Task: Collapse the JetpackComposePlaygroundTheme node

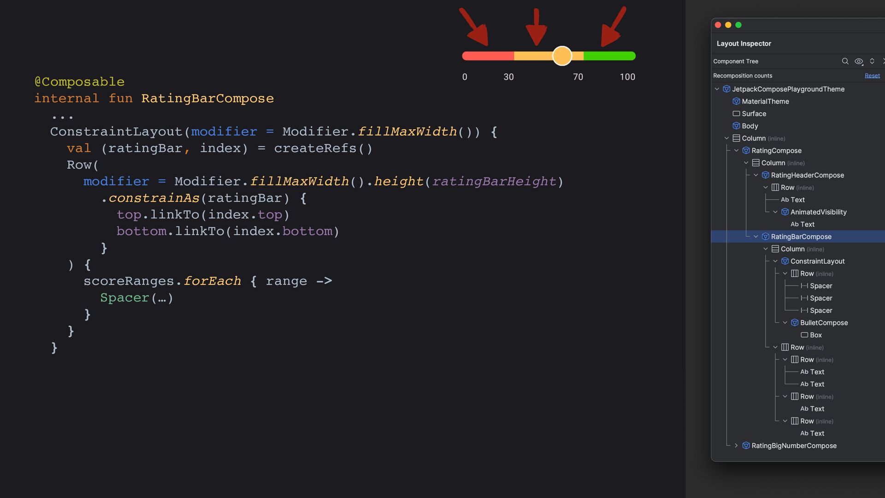Action: coord(717,89)
